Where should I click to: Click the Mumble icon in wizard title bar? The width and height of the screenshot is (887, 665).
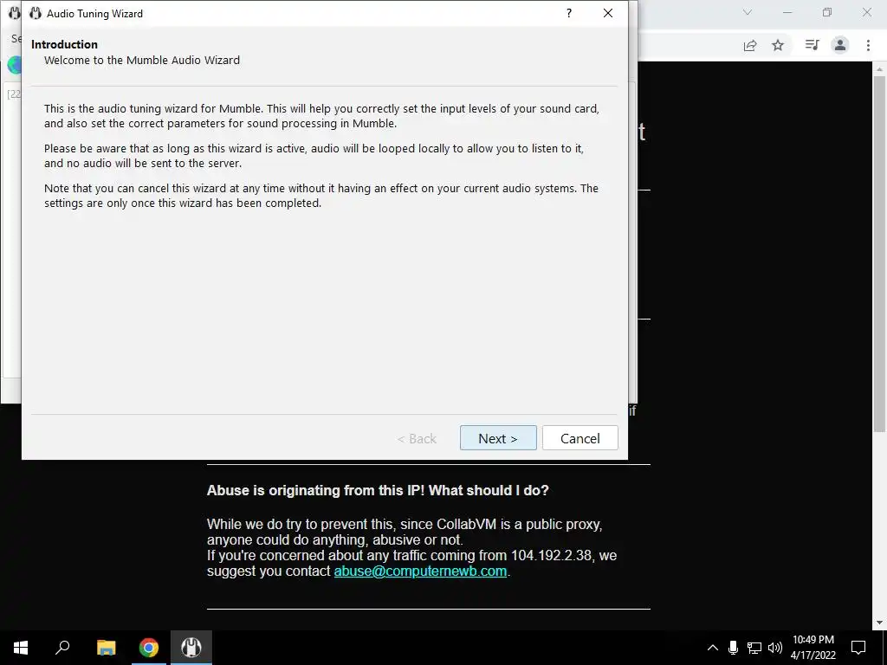pyautogui.click(x=36, y=13)
